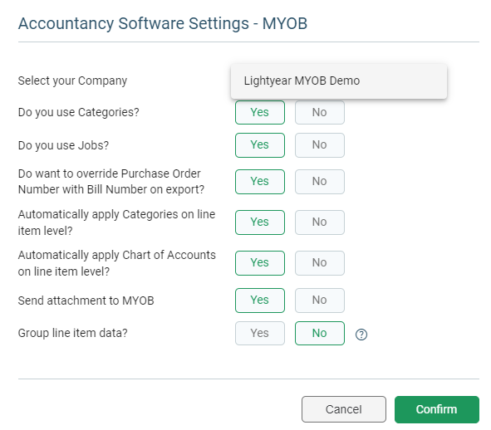Click the Accountancy Software Settings - MYOB heading
This screenshot has width=491, height=430.
163,23
